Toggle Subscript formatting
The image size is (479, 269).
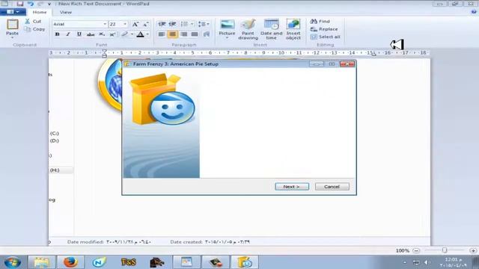point(102,34)
